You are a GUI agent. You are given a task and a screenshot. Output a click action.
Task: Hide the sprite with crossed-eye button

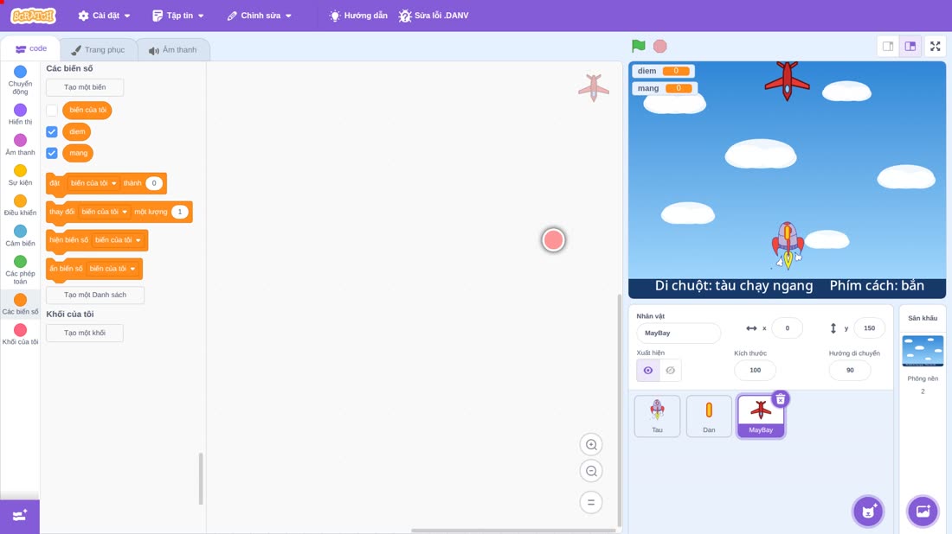pos(670,371)
